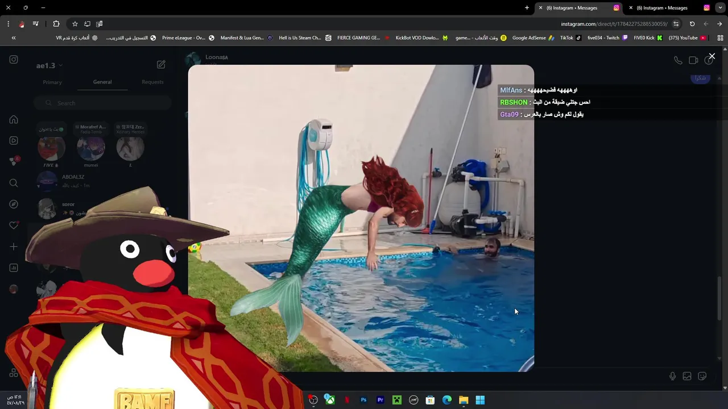Start an audio call with Loona

pos(678,60)
